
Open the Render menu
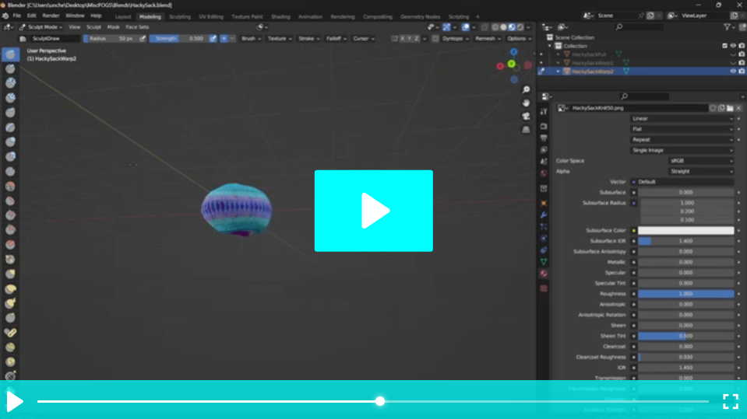coord(51,16)
